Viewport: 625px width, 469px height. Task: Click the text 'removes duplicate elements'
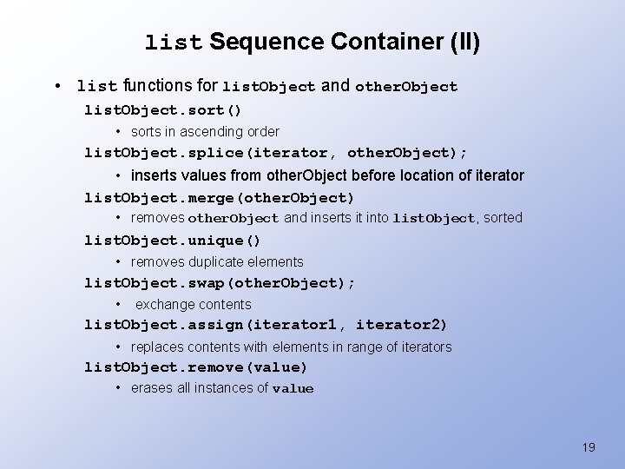tap(217, 262)
